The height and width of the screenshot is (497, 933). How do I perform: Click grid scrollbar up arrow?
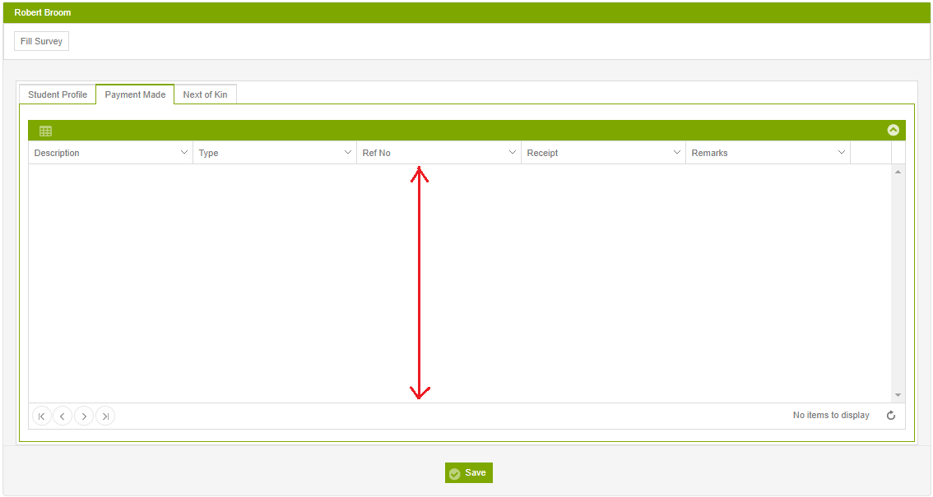point(898,172)
